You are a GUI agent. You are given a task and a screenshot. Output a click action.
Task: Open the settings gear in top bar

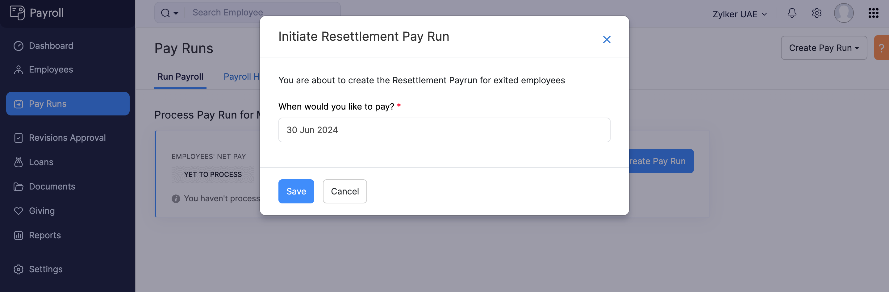[x=816, y=14]
